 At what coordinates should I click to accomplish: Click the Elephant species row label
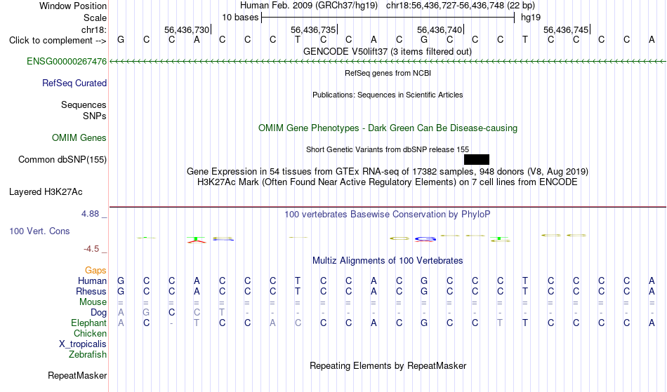pyautogui.click(x=89, y=323)
